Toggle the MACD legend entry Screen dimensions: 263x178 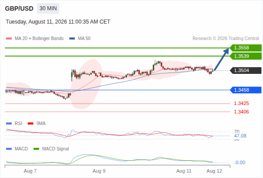(x=17, y=149)
